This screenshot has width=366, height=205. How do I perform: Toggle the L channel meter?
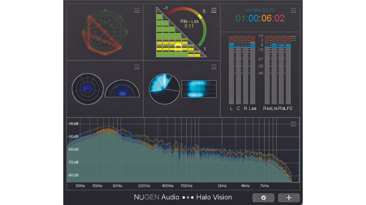pyautogui.click(x=231, y=108)
